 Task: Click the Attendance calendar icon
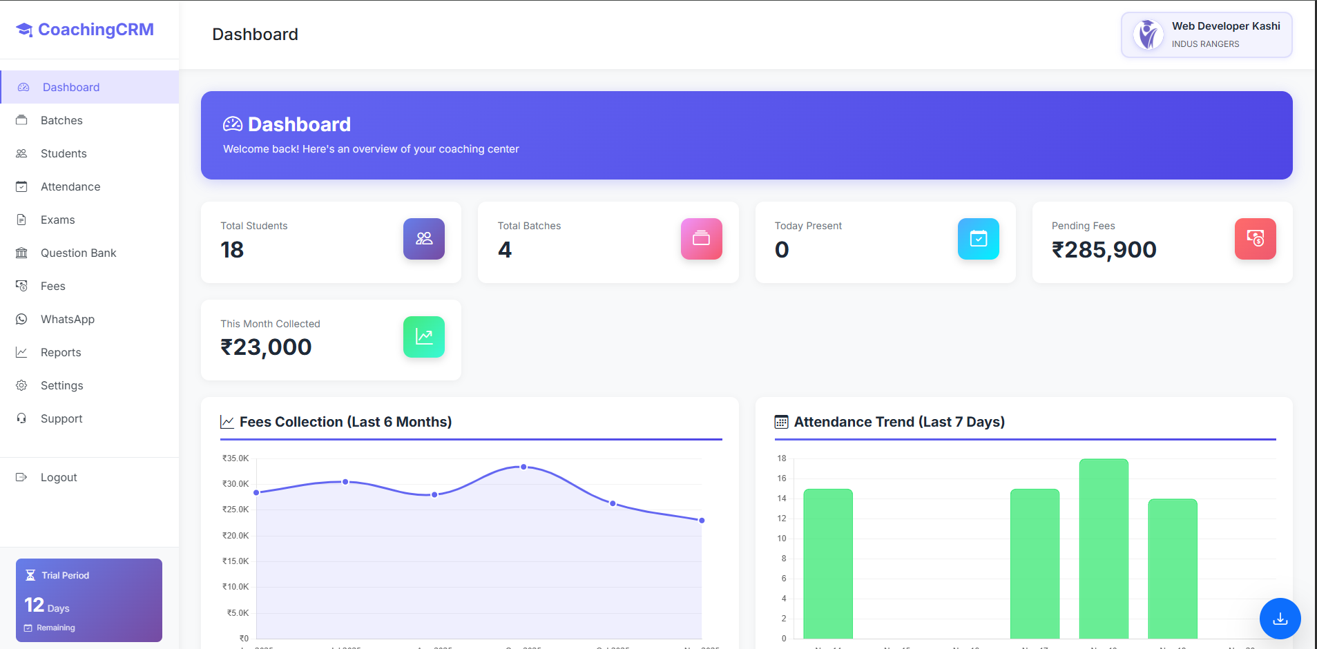23,186
